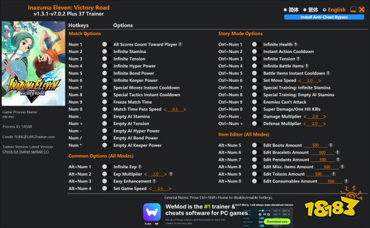Image resolution: width=370 pixels, height=228 pixels.
Task: Click the Item Editor (All Modes) heading
Action: pos(244,134)
